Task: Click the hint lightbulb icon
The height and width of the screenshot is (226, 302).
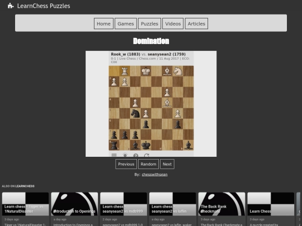Action: click(x=125, y=155)
